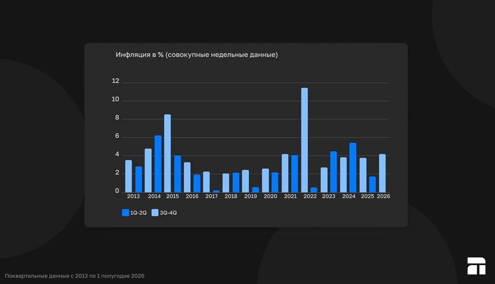The width and height of the screenshot is (495, 284).
Task: Click the dark blue bar reaching just above 6
Action: 158,164
